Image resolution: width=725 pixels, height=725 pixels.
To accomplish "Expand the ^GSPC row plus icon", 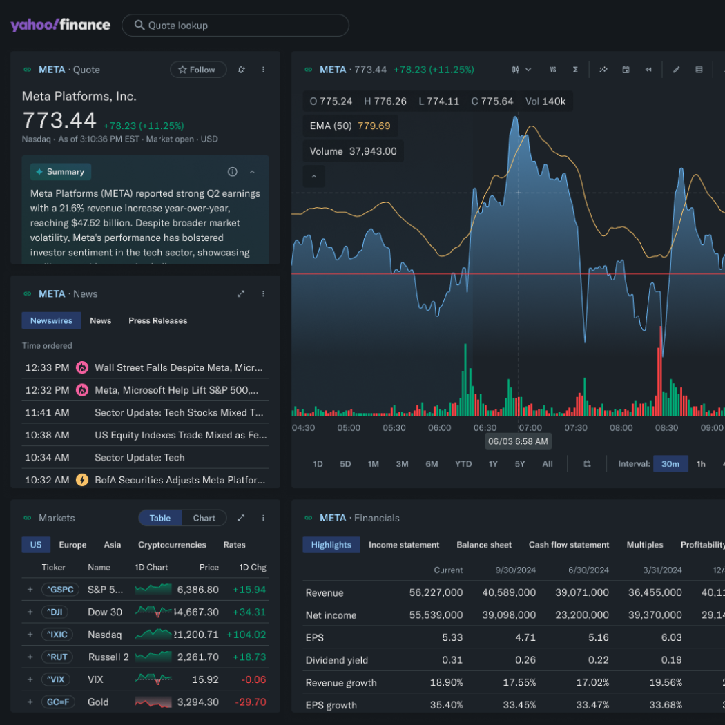I will pos(30,590).
